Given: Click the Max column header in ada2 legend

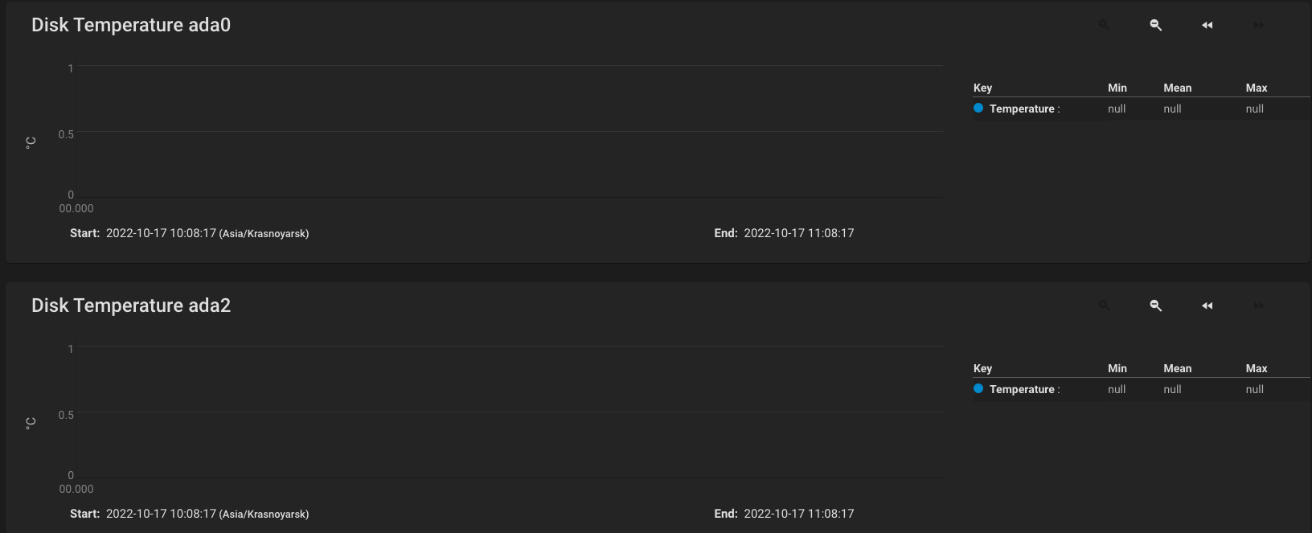Looking at the screenshot, I should coord(1257,368).
